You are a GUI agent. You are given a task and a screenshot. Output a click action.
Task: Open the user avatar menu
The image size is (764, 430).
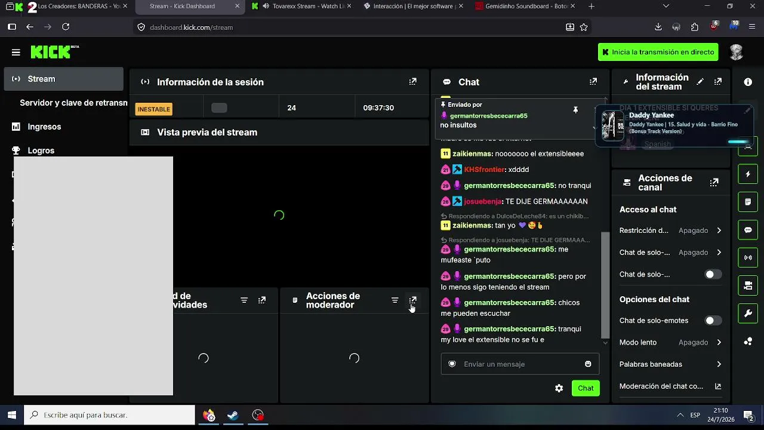tap(736, 52)
